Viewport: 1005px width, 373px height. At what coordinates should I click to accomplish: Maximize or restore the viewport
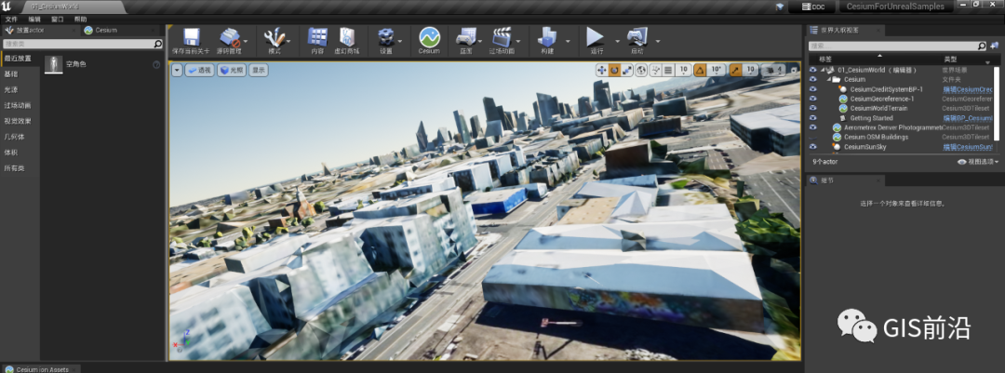[x=795, y=71]
